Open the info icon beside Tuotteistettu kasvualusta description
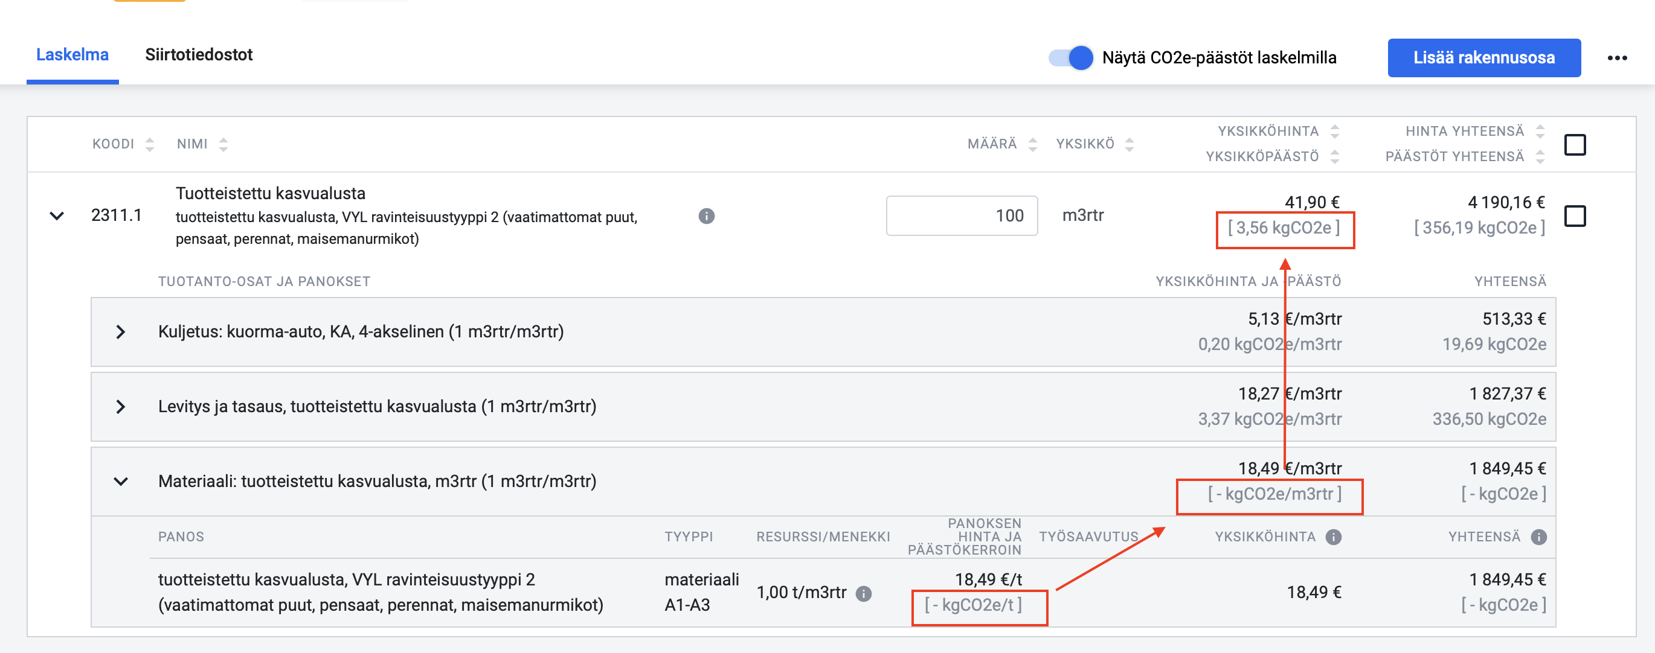The image size is (1655, 653). pyautogui.click(x=706, y=215)
